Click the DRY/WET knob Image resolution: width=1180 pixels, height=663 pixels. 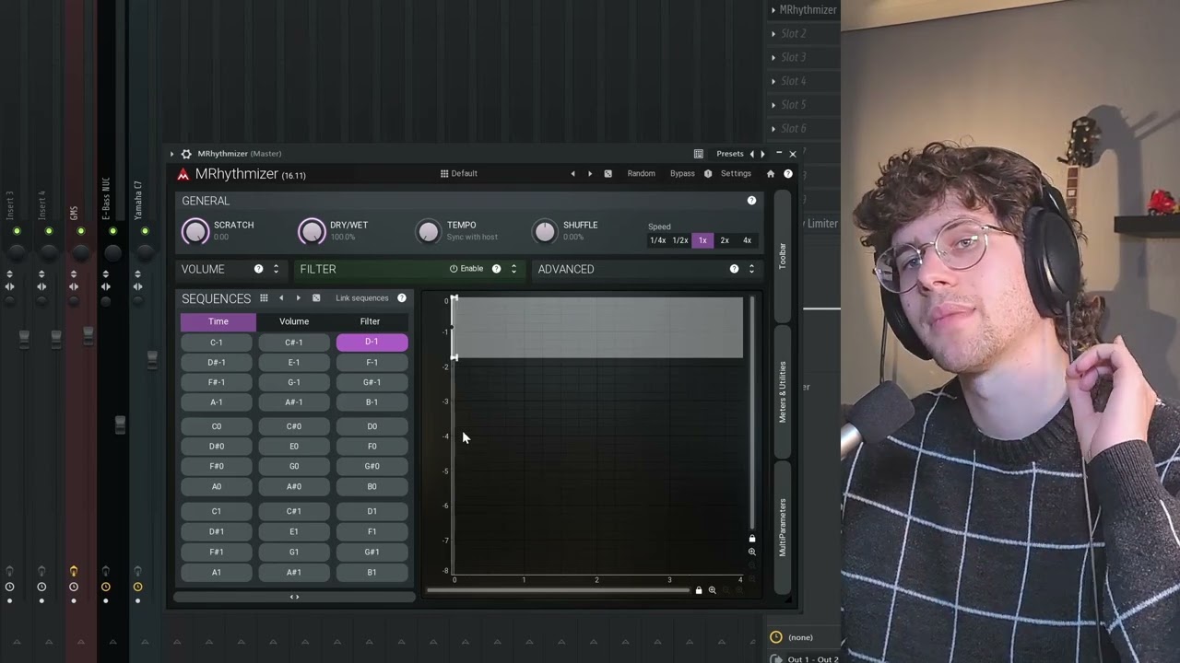(312, 231)
